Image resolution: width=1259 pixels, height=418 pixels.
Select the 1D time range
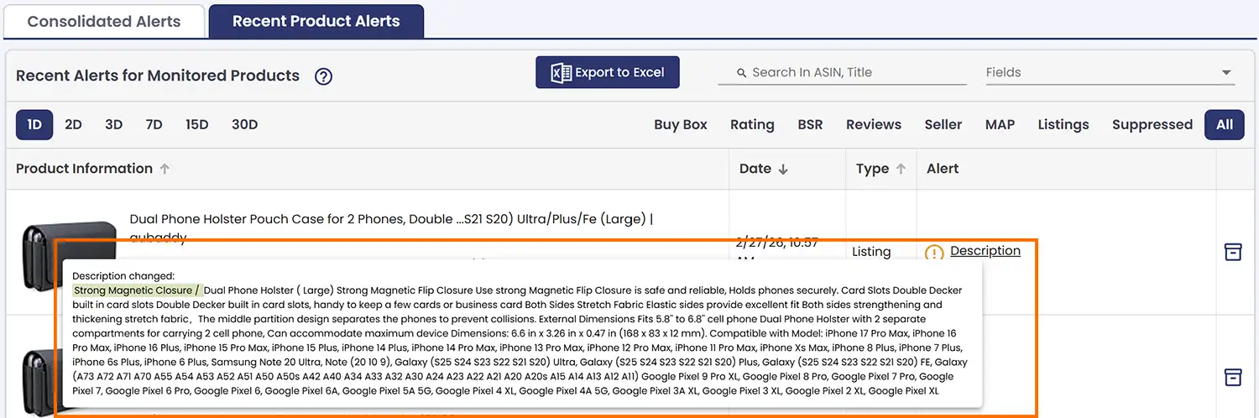(x=34, y=124)
